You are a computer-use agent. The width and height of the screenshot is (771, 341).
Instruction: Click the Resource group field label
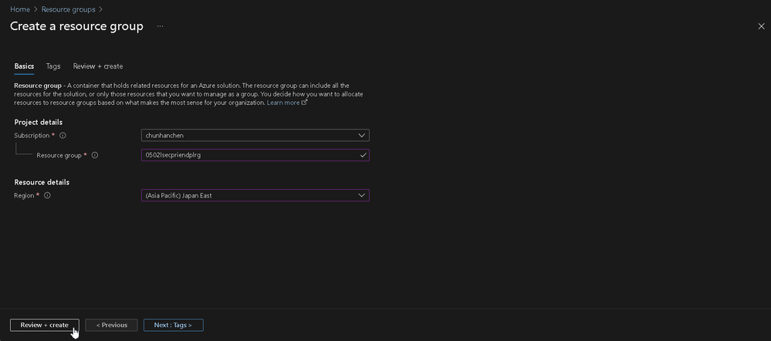pyautogui.click(x=59, y=155)
